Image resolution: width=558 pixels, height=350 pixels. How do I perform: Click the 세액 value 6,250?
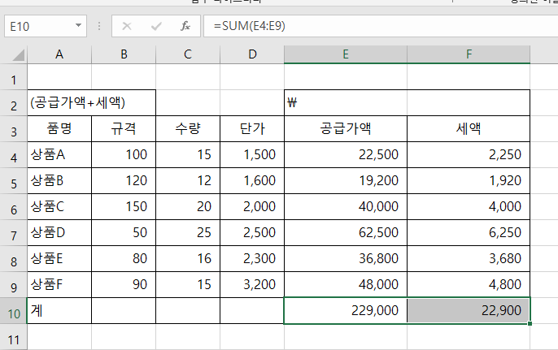(x=469, y=232)
